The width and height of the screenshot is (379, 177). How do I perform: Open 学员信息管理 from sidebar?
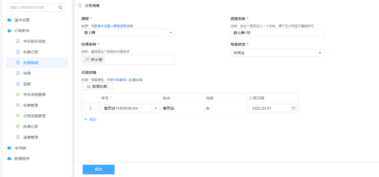(x=34, y=95)
